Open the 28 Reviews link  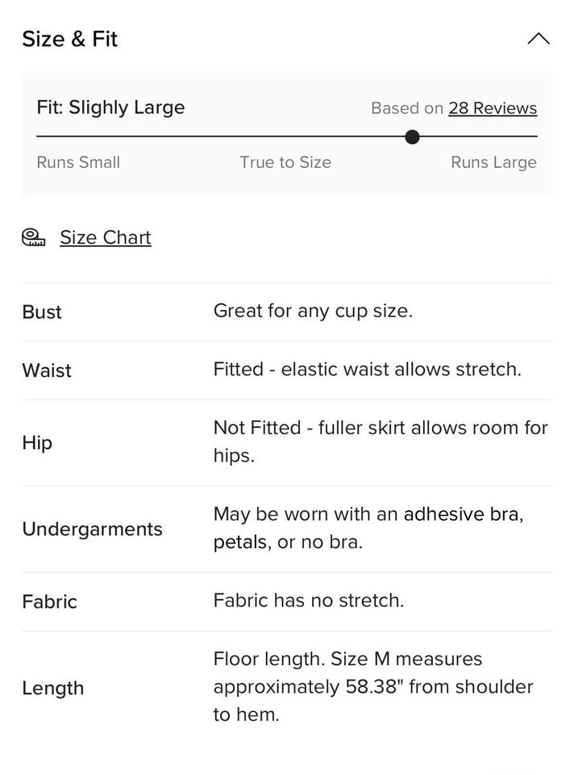pos(493,108)
